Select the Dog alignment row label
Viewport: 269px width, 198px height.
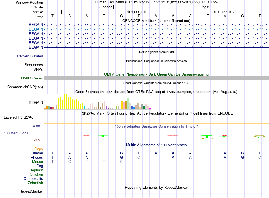pos(40,166)
